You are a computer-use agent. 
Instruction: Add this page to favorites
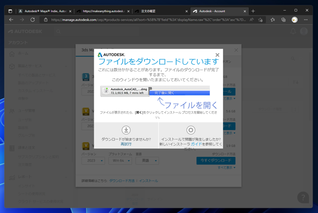260,20
